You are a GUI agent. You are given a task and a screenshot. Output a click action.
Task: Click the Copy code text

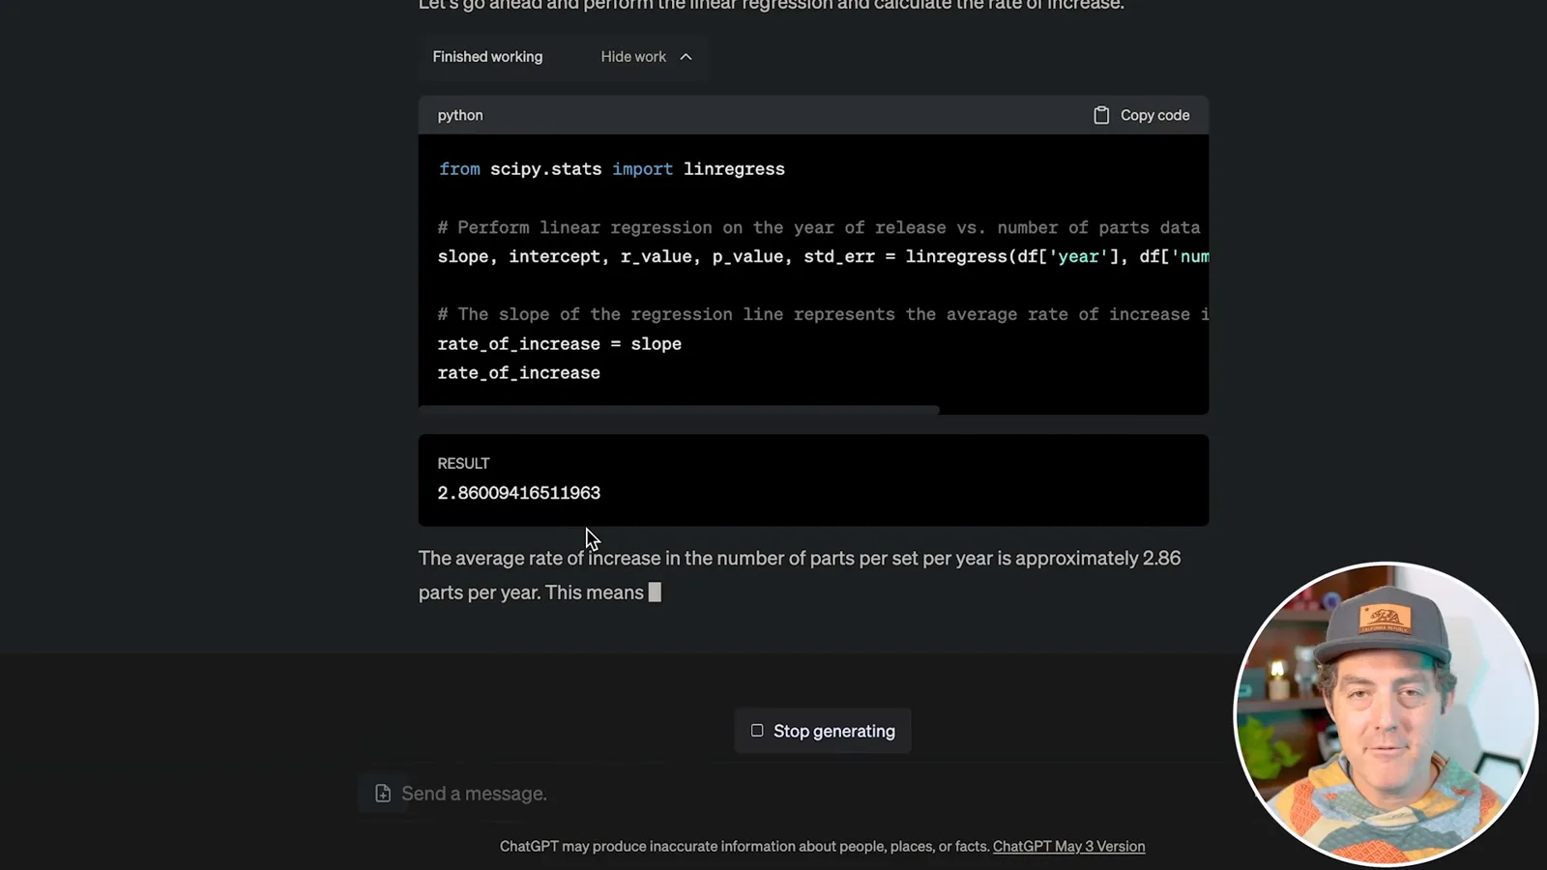click(x=1154, y=115)
